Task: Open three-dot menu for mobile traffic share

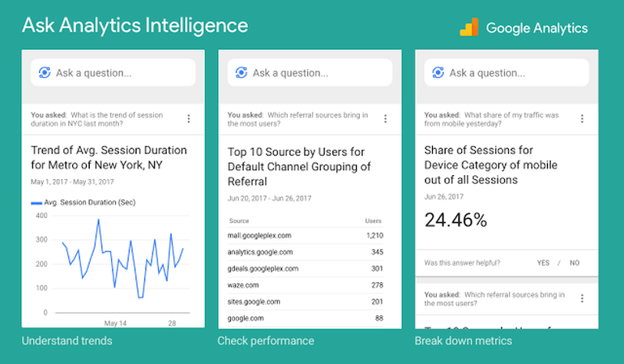Action: [x=582, y=119]
